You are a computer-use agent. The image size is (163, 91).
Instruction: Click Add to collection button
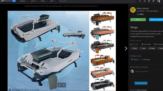(x=156, y=20)
